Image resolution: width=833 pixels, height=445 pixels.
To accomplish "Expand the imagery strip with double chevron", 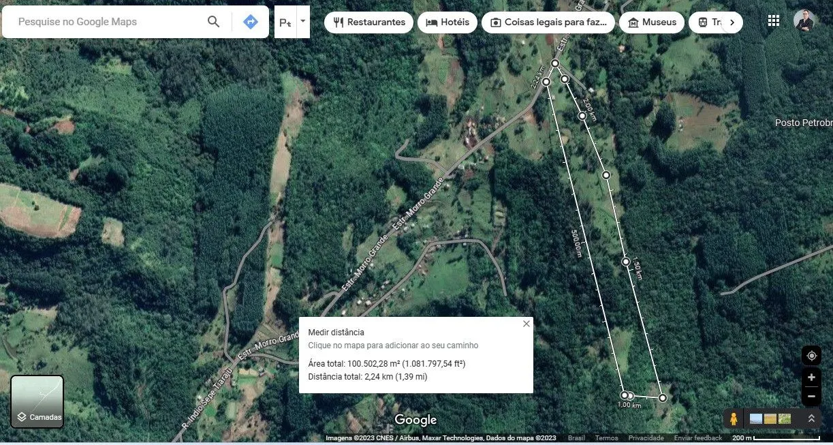I will pos(811,418).
